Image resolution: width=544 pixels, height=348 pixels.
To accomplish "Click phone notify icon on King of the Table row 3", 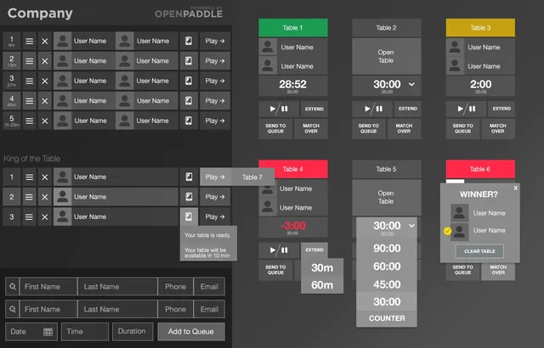I will 189,216.
